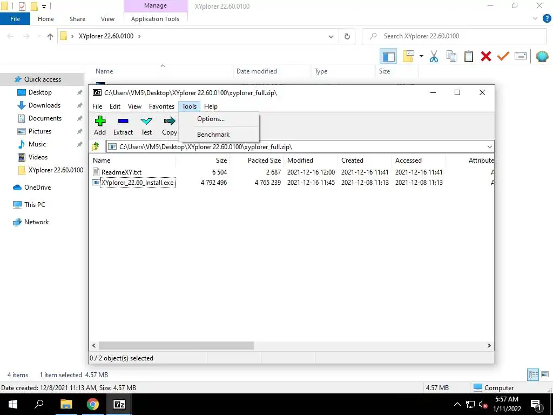Click the Explorer Up arrow button

point(50,36)
